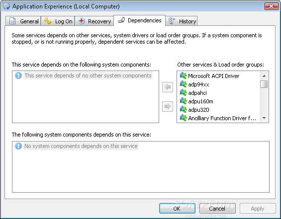This screenshot has height=219, width=281.
Task: Click the puzzle icon next to adpu320
Action: coord(184,109)
